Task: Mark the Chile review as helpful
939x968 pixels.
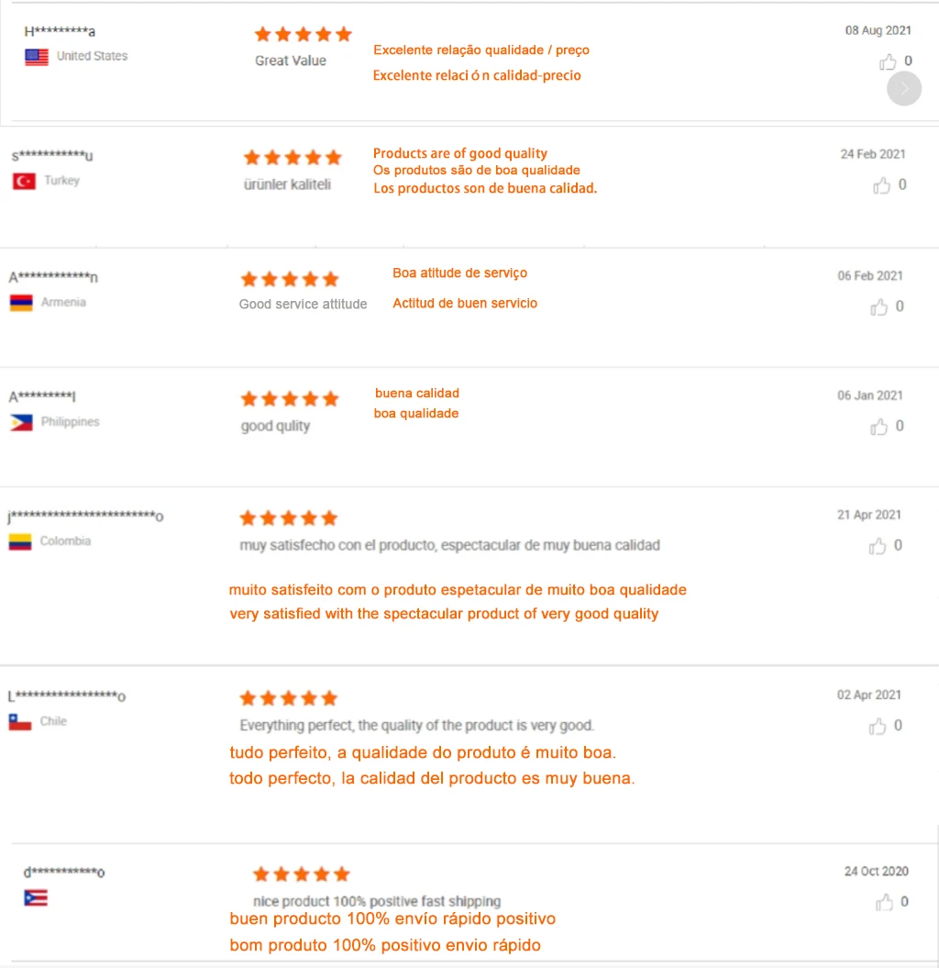Action: [x=878, y=726]
